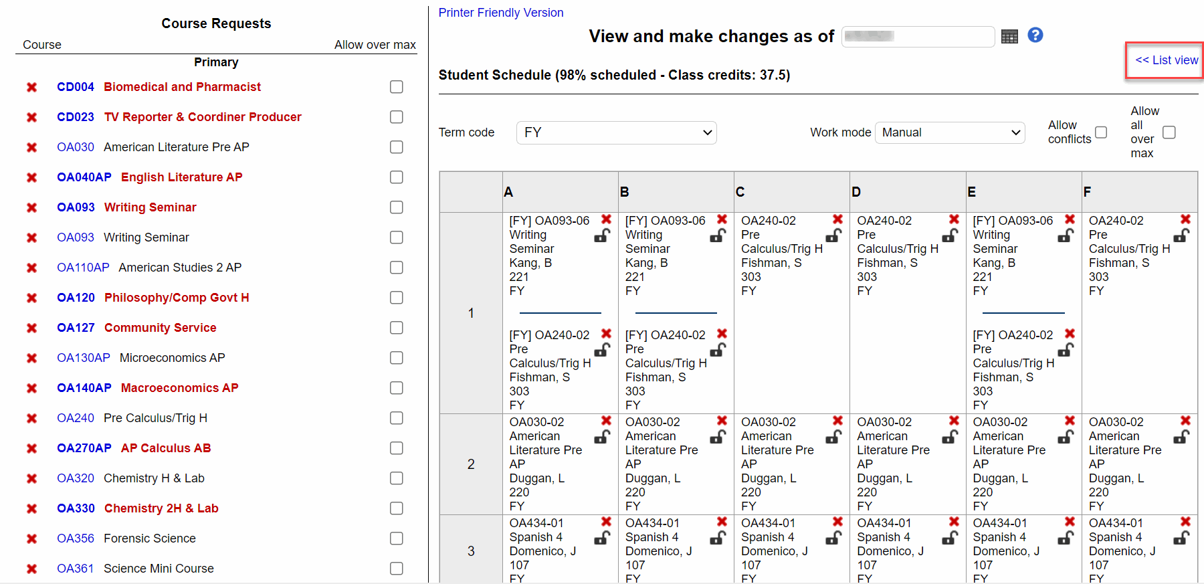Remove OA240-02 Pre Calculus from day F

(x=1184, y=219)
